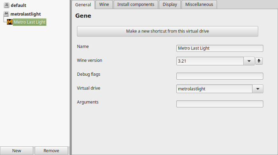Open the Install components tab
Viewport: 278px width, 155px height.
(x=136, y=4)
